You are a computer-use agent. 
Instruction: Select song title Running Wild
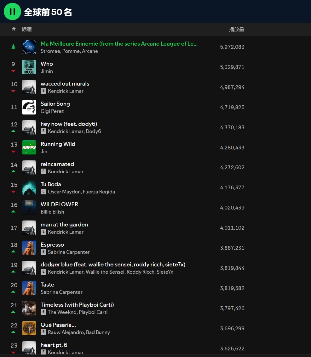(x=58, y=144)
